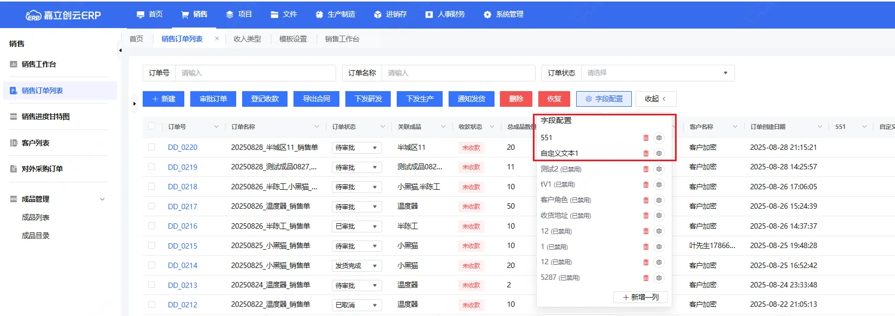Switch to the 模板设置 tab
The width and height of the screenshot is (895, 316).
click(293, 39)
